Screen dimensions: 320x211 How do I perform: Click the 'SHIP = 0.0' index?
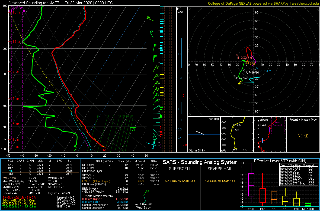(x=63, y=207)
